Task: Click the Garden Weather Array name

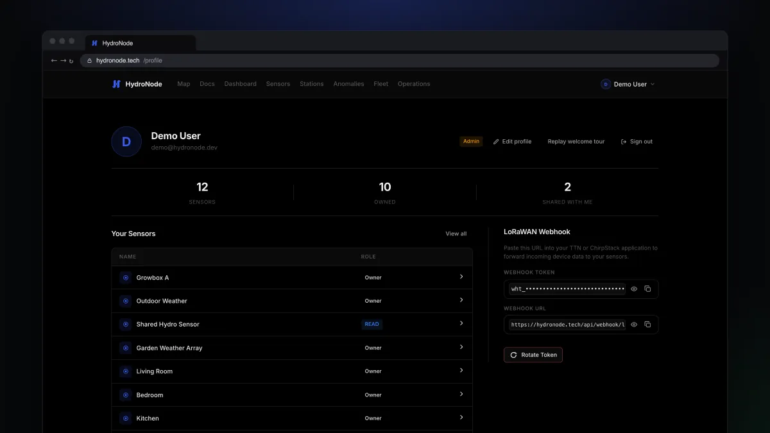Action: tap(169, 348)
